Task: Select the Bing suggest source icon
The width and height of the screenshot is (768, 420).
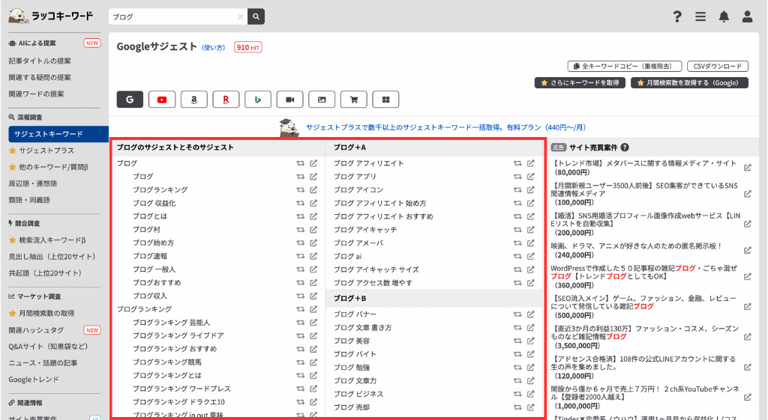Action: click(x=258, y=100)
